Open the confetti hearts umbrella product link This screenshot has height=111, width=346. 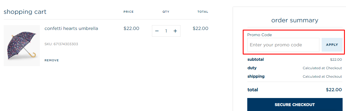(x=71, y=29)
